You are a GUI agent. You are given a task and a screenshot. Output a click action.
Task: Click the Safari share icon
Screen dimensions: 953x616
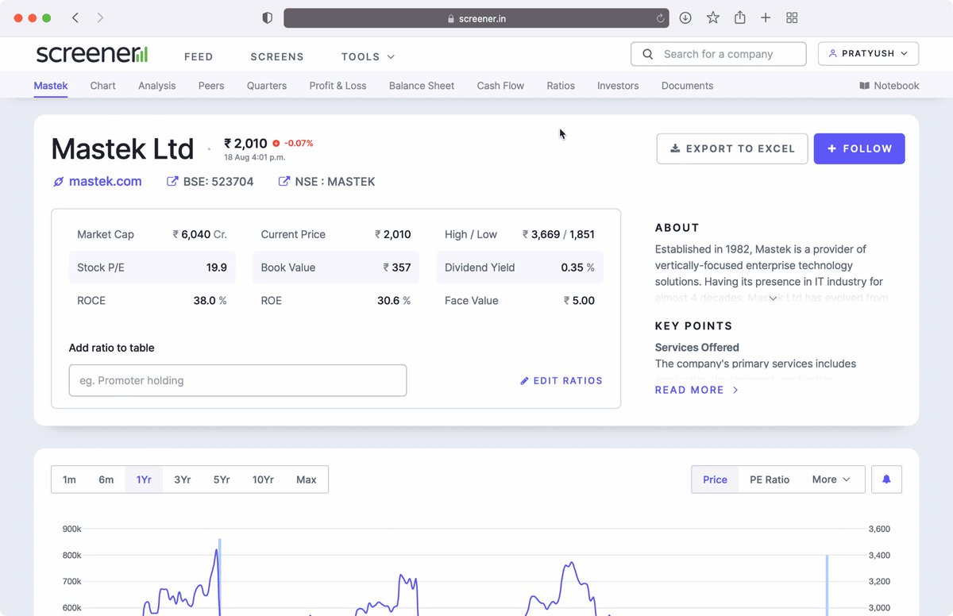click(x=739, y=17)
